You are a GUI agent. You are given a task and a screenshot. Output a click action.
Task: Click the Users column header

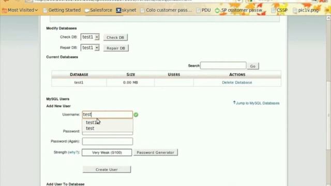(x=174, y=74)
